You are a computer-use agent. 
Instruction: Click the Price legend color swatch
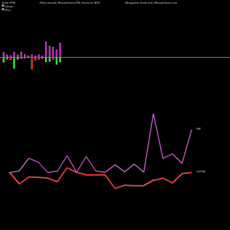(3, 10)
